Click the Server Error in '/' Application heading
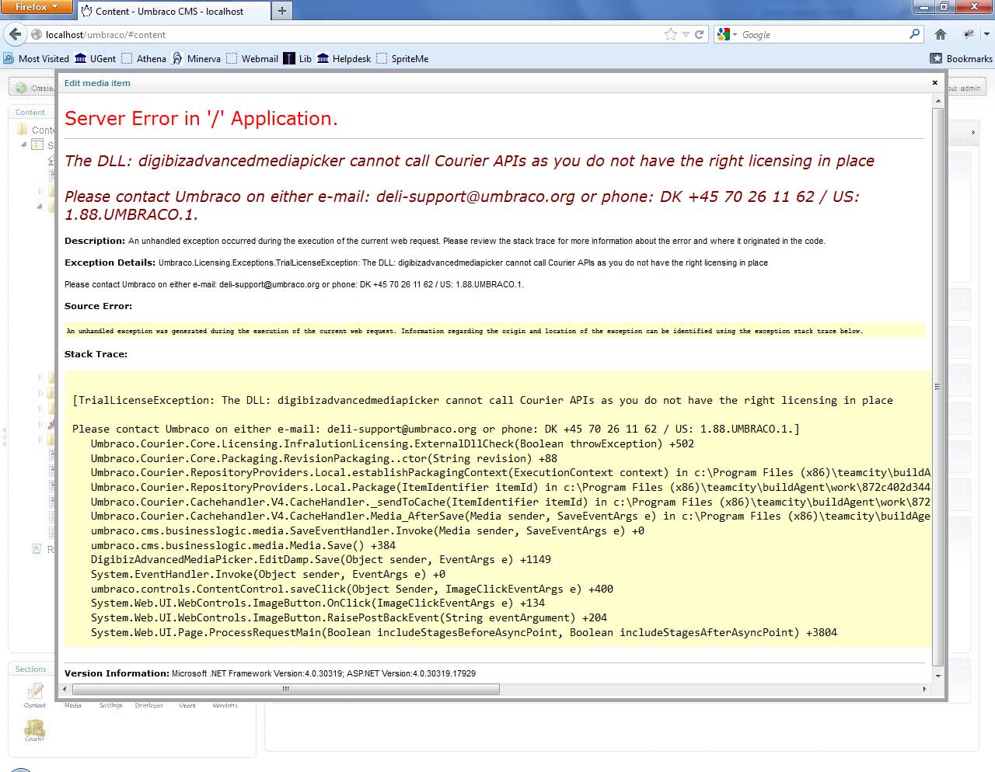Viewport: 995px width, 772px height. pos(201,119)
